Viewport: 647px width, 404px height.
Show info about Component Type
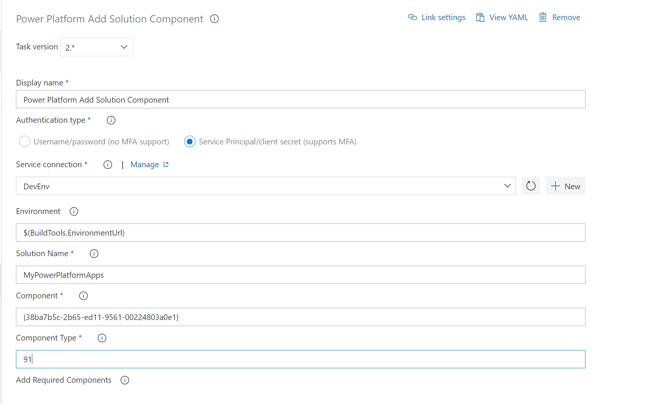pyautogui.click(x=101, y=337)
